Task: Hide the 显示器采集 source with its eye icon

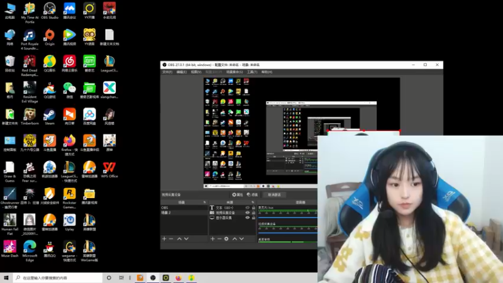Action: [x=247, y=218]
